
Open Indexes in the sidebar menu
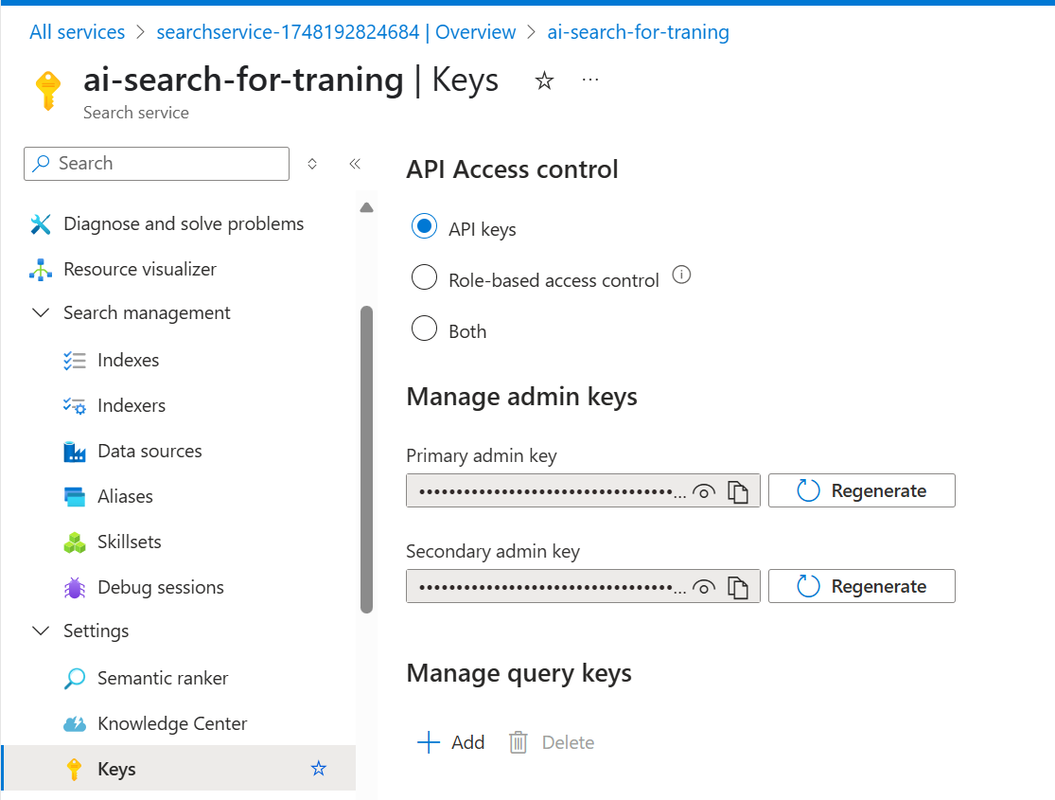[128, 361]
